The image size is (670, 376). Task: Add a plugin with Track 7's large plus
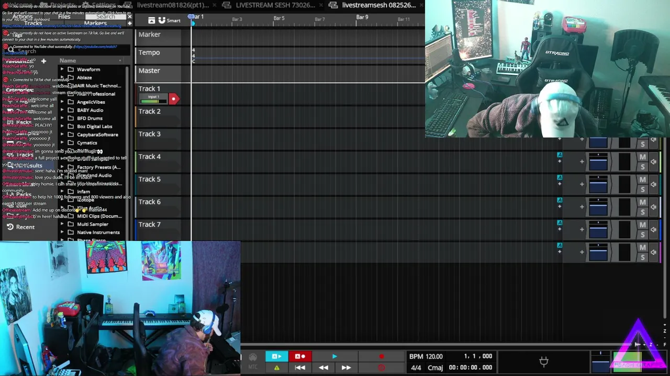(582, 229)
